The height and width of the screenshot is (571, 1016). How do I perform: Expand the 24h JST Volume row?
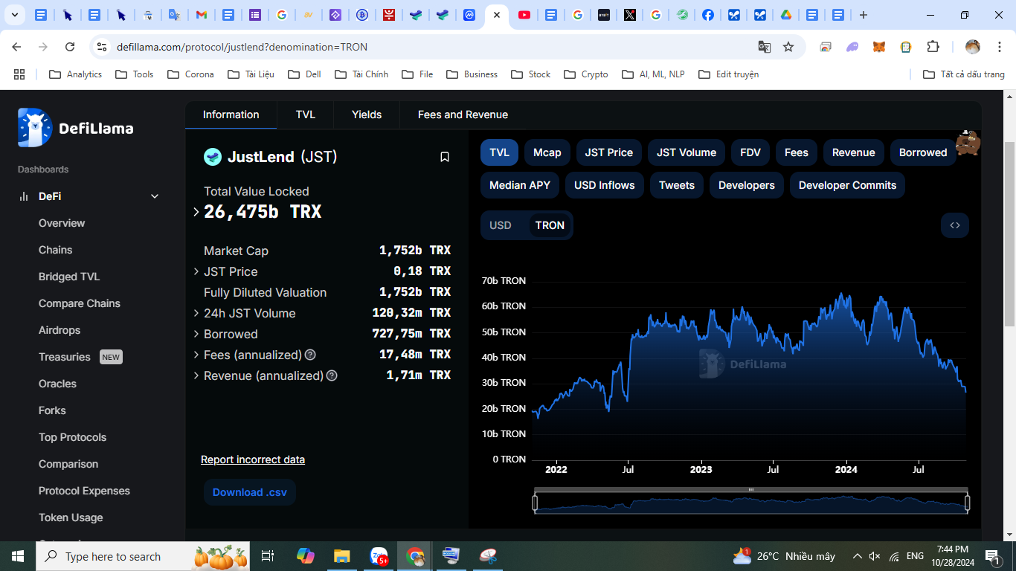pyautogui.click(x=196, y=313)
